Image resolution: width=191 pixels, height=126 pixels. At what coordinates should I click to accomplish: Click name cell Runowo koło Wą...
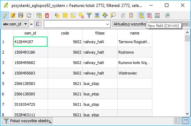(x=135, y=63)
